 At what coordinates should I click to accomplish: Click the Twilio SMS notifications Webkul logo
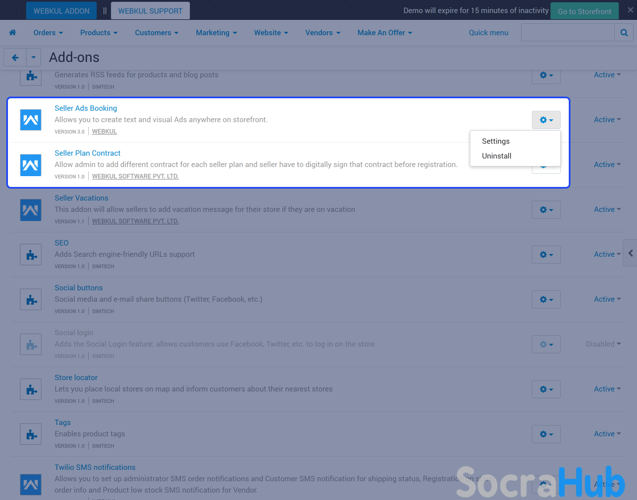(x=31, y=485)
